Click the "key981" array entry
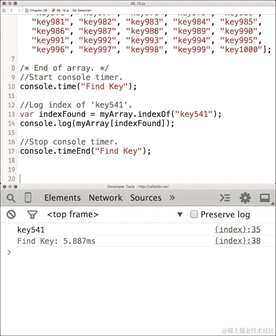Viewport: 276px width, 336px height. [50, 22]
